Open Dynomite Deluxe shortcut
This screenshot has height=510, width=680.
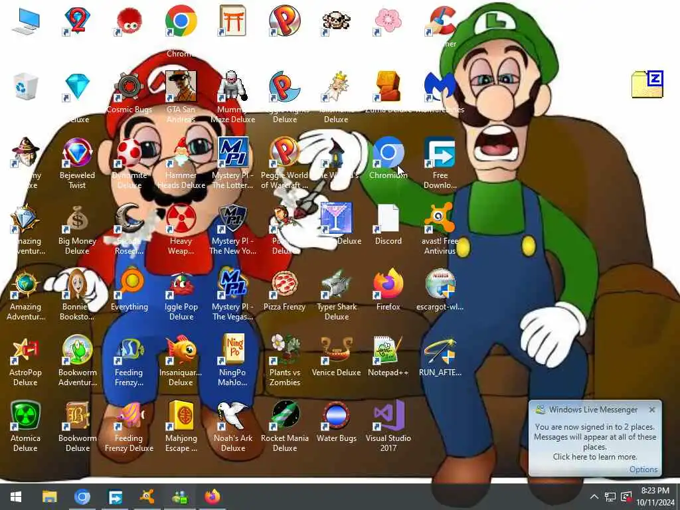129,152
